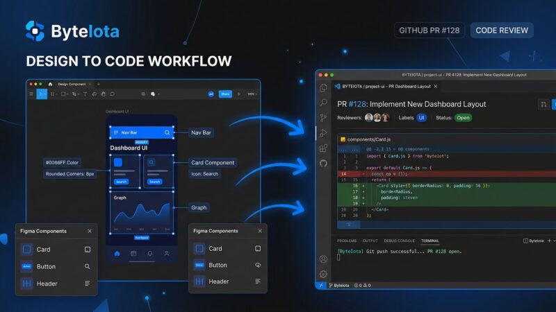Click the UI label badge
The height and width of the screenshot is (312, 556).
point(421,118)
